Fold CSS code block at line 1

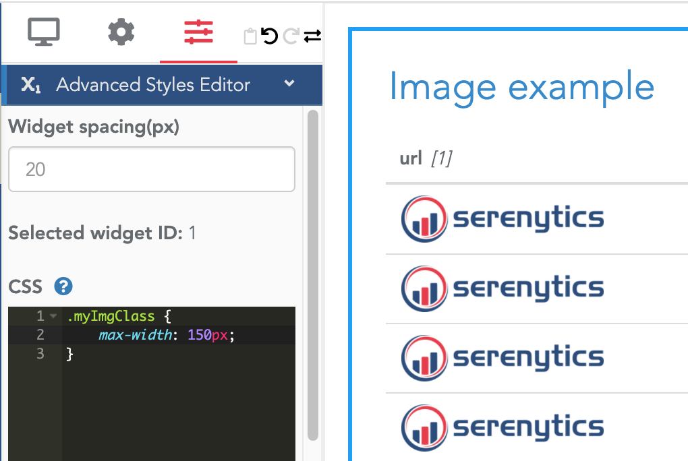[x=53, y=316]
